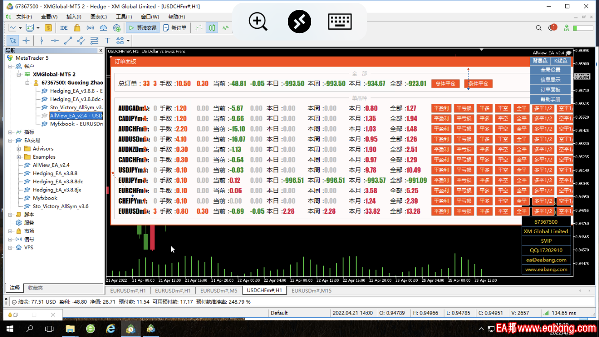Select the cursor arrow tool
599x337 pixels.
point(13,40)
